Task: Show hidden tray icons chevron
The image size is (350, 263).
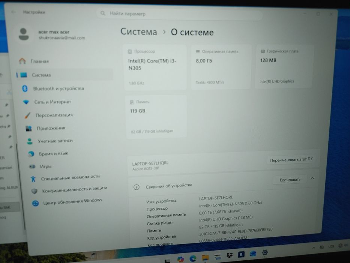Action: [x=314, y=248]
